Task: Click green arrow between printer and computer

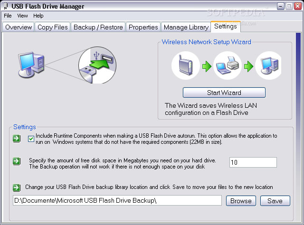Action: (248, 66)
